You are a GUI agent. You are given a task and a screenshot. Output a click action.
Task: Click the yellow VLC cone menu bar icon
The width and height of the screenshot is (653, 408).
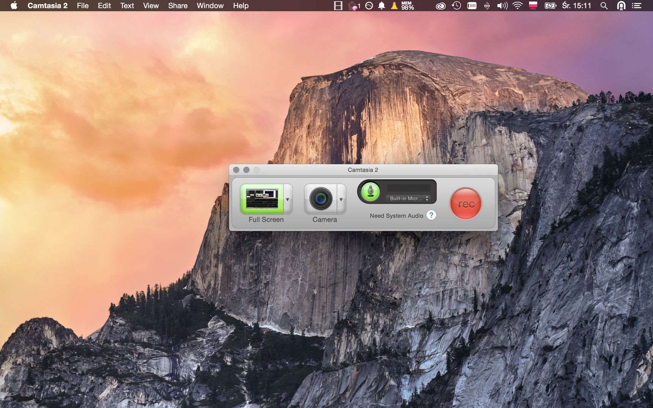(394, 6)
